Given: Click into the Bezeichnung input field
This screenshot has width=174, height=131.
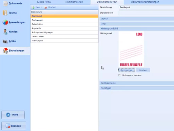Looking at the screenshot, I should pos(146,7).
